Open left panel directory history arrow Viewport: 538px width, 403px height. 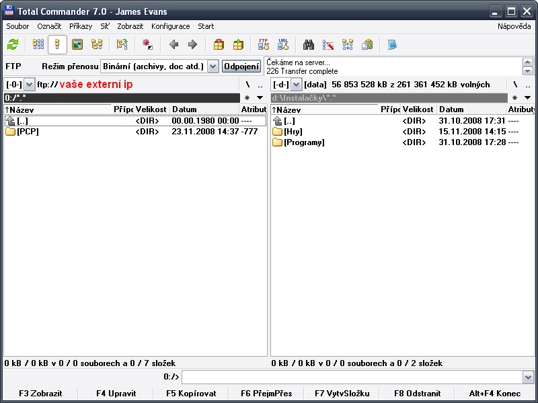point(260,98)
